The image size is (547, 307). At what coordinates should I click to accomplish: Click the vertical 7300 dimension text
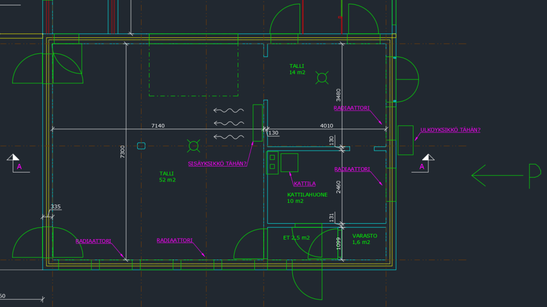coord(122,151)
